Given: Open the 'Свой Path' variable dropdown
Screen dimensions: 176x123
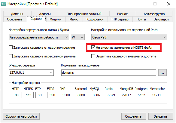Looking at the screenshot, I should [x=129, y=37].
